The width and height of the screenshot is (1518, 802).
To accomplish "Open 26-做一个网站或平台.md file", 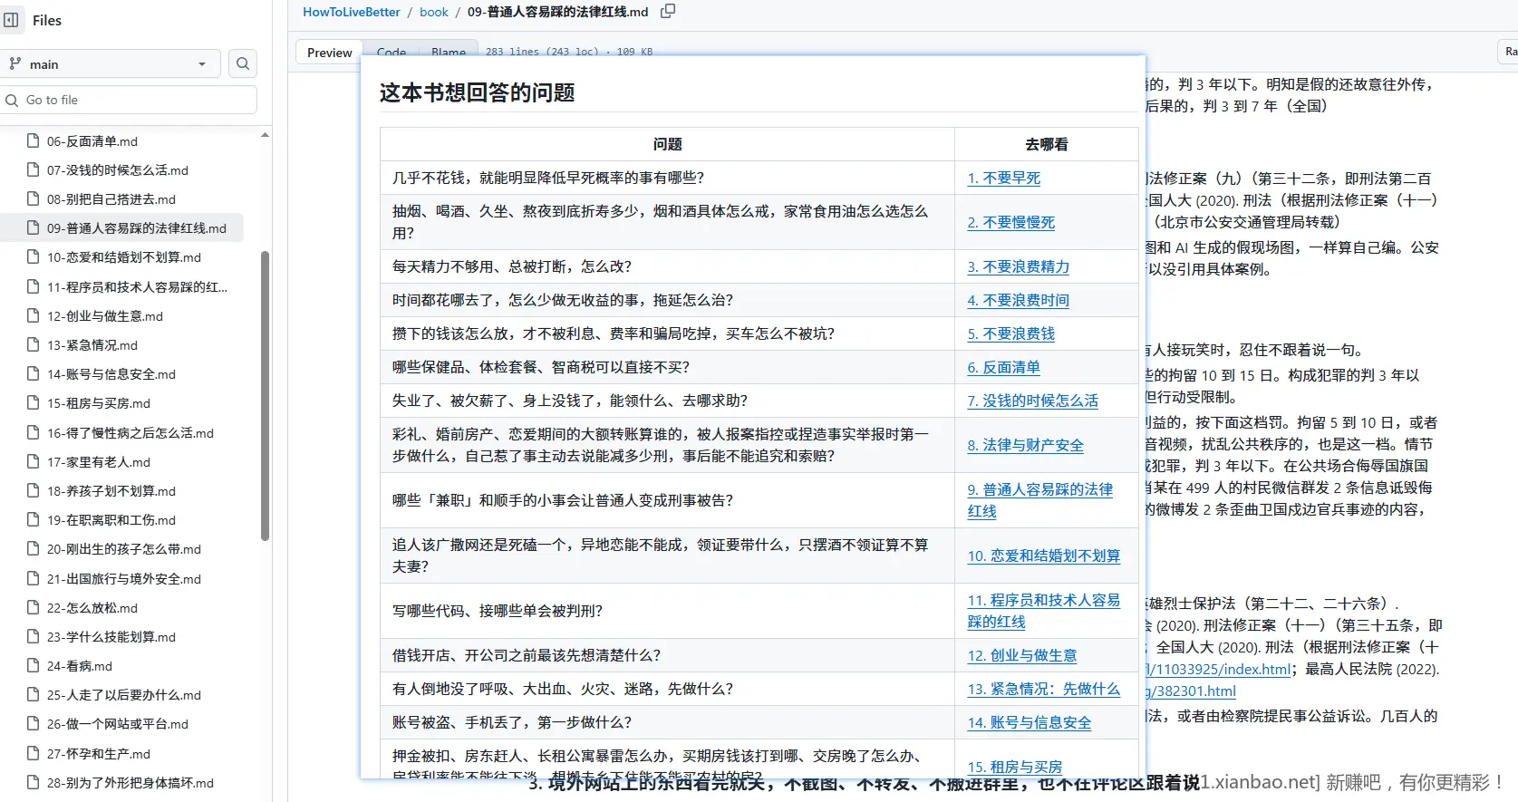I will click(118, 724).
